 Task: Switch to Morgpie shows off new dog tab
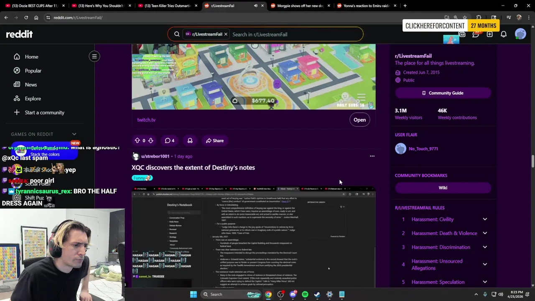coord(300,6)
